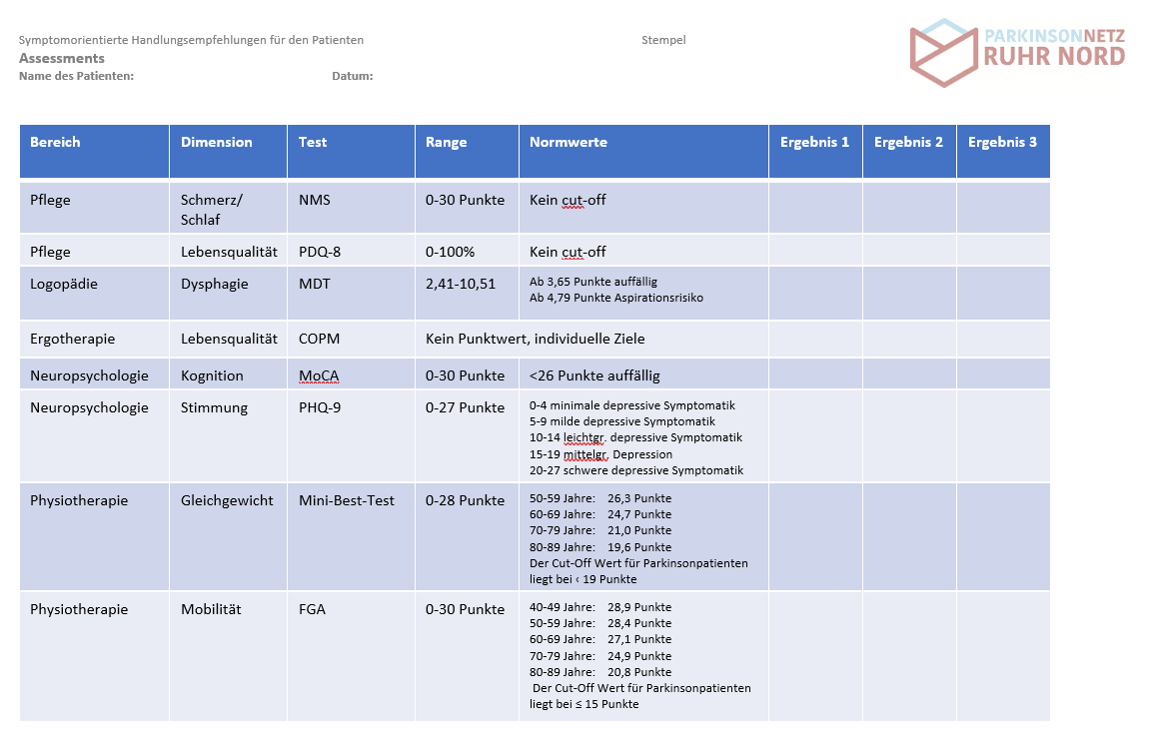Viewport: 1153px width, 732px height.
Task: Click empty Ergebnis 2 cell in MoCA row
Action: tap(909, 374)
